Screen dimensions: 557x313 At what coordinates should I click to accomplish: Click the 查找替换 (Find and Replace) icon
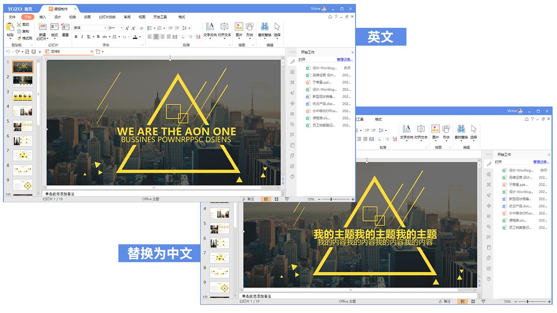(265, 26)
